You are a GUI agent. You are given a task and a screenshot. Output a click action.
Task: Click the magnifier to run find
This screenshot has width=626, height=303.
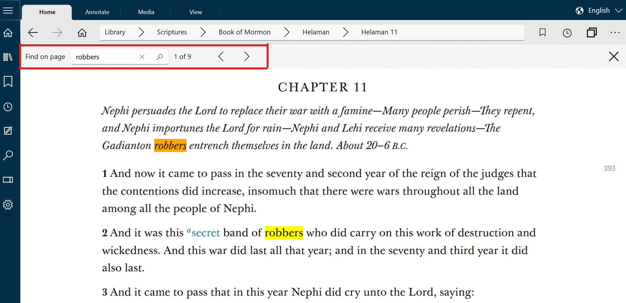coord(160,57)
